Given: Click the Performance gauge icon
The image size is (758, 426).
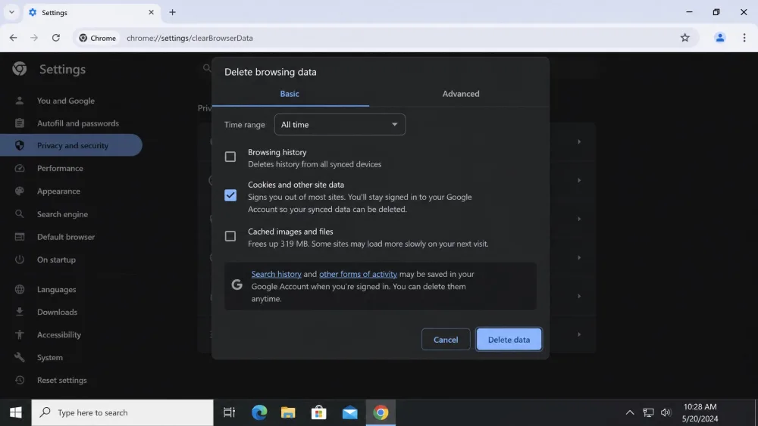Looking at the screenshot, I should [20, 169].
